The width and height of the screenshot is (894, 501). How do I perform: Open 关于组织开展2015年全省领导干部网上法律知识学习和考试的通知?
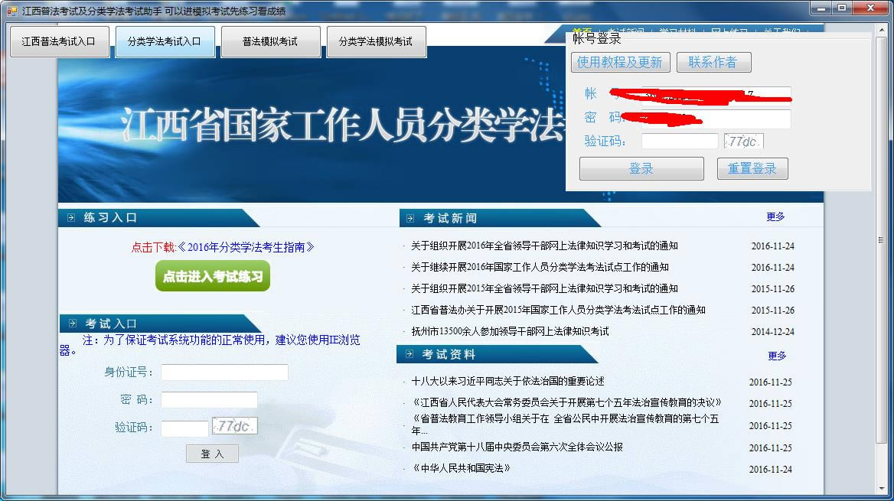tap(544, 288)
